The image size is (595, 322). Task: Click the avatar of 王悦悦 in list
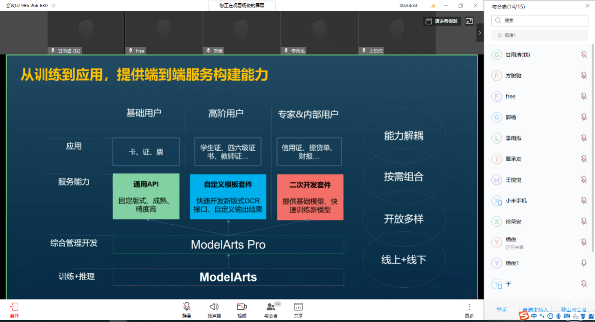497,180
